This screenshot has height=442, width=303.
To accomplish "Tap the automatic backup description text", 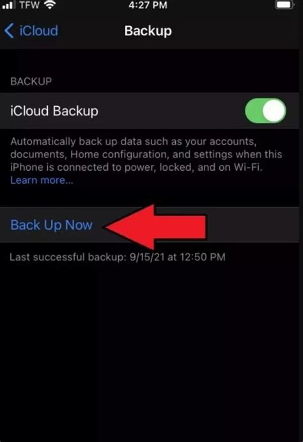I will pos(146,154).
